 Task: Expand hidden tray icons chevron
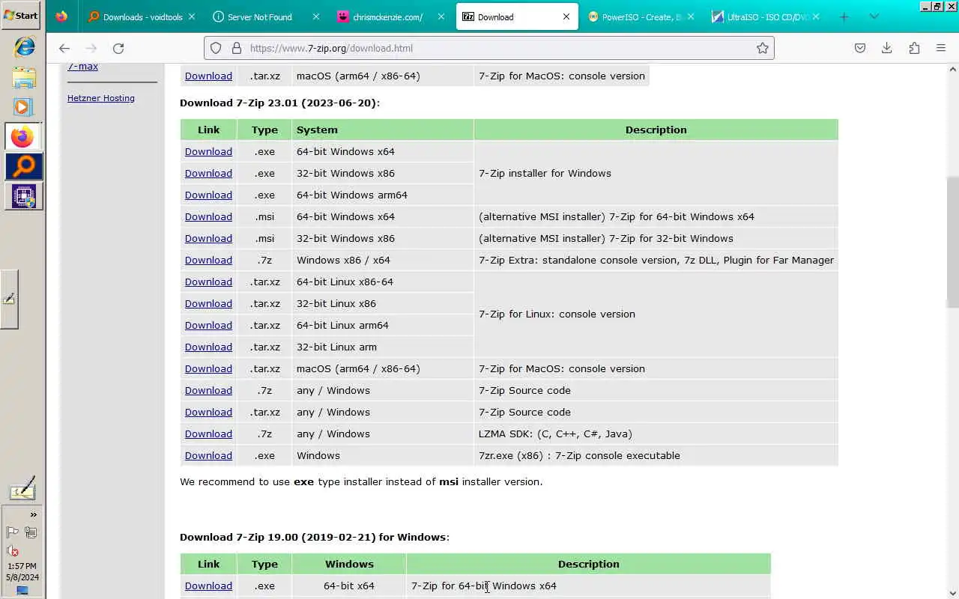coord(33,514)
